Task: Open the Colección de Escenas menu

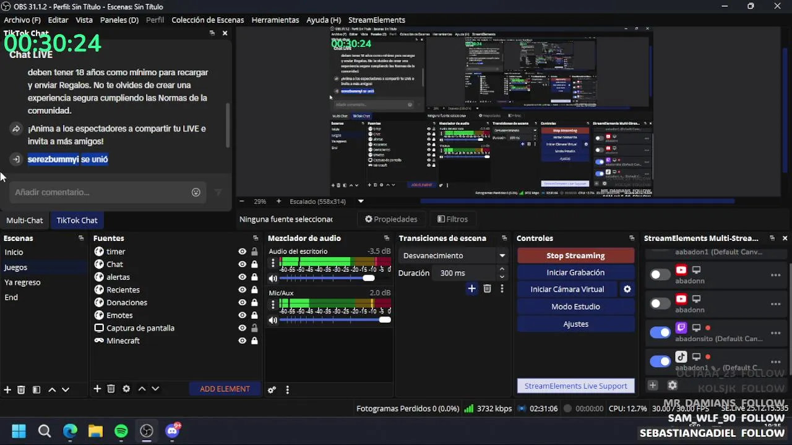Action: click(x=207, y=20)
